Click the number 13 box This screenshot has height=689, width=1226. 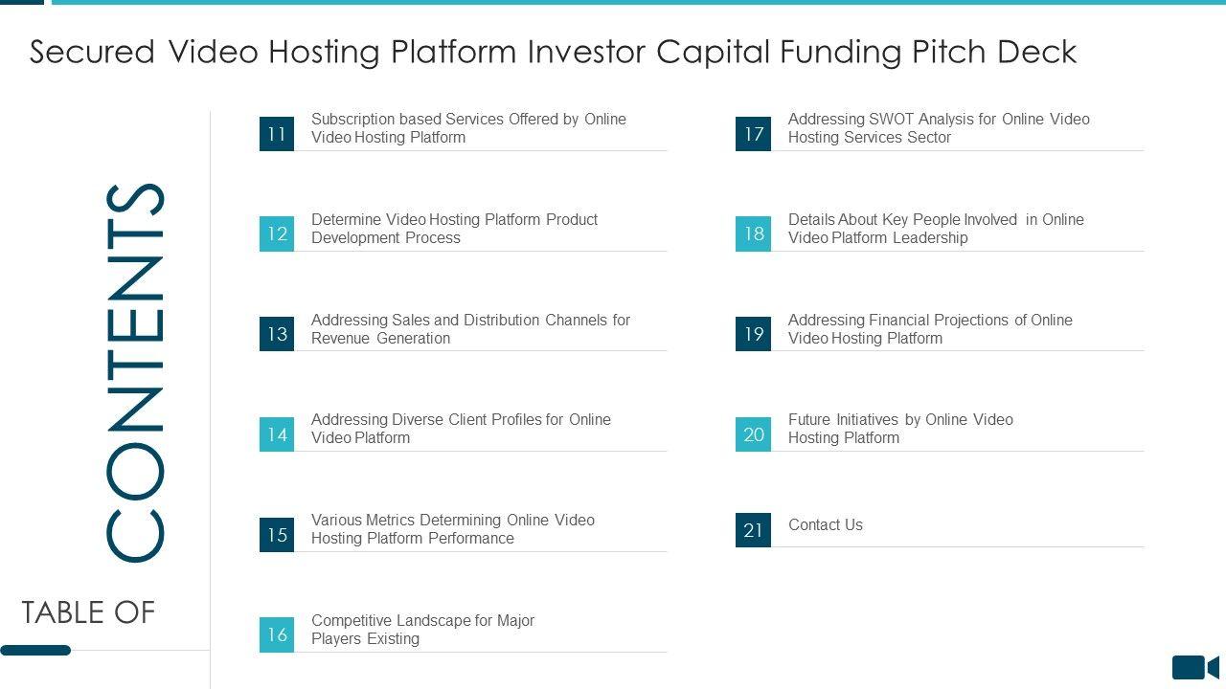277,334
